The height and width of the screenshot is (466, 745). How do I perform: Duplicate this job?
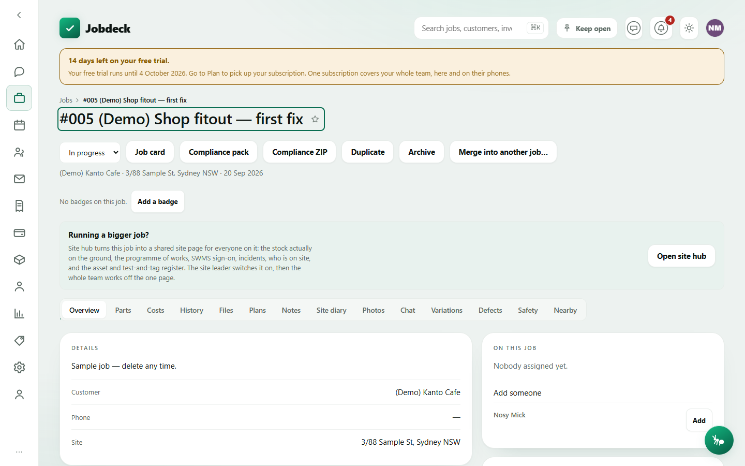[368, 152]
